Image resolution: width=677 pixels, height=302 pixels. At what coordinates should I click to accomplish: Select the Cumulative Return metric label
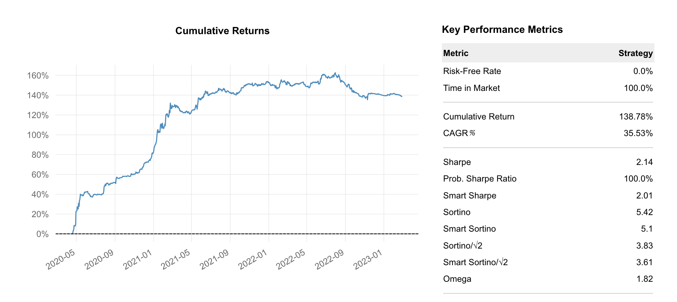[x=478, y=116]
